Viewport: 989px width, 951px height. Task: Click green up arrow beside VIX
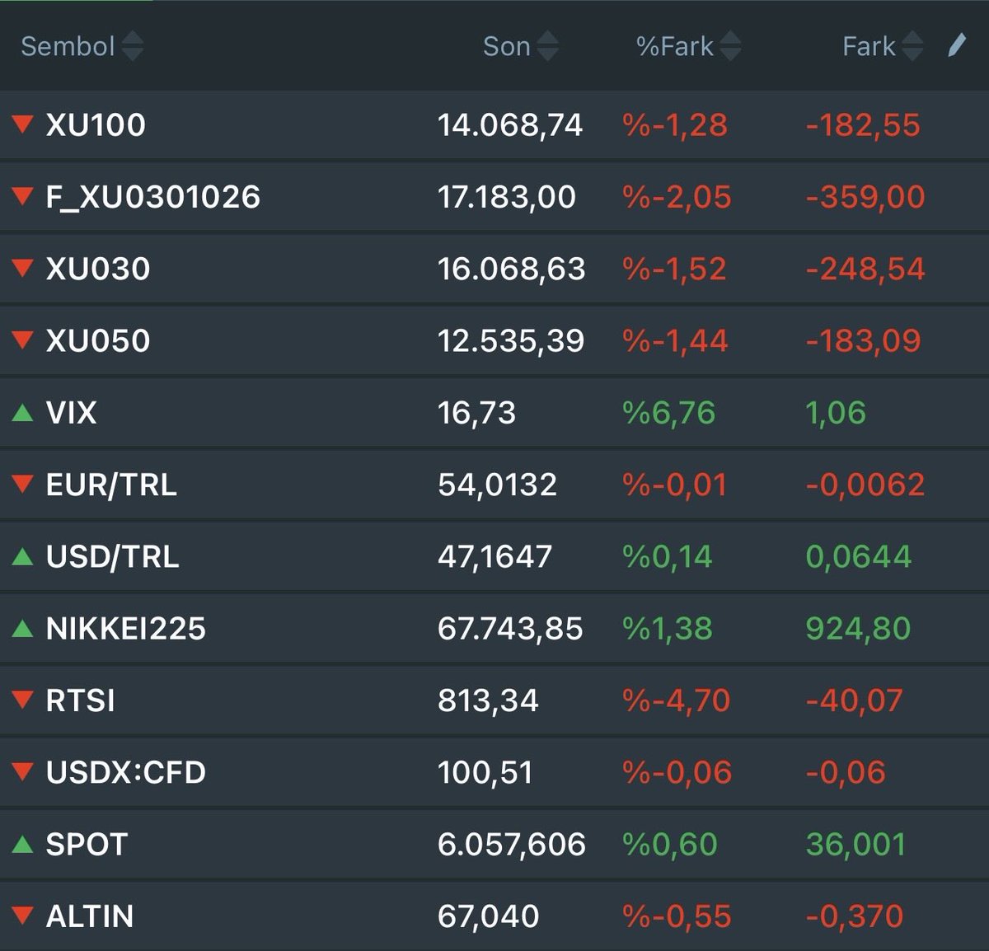[x=23, y=412]
